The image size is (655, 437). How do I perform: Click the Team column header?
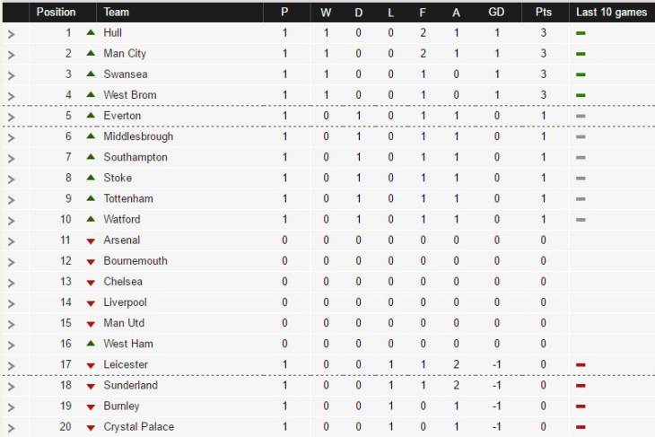point(117,13)
